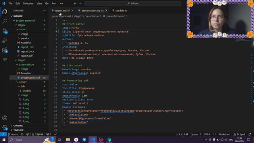254x143 pixels.
Task: Open the Search view in activity bar
Action: (x=5, y=21)
